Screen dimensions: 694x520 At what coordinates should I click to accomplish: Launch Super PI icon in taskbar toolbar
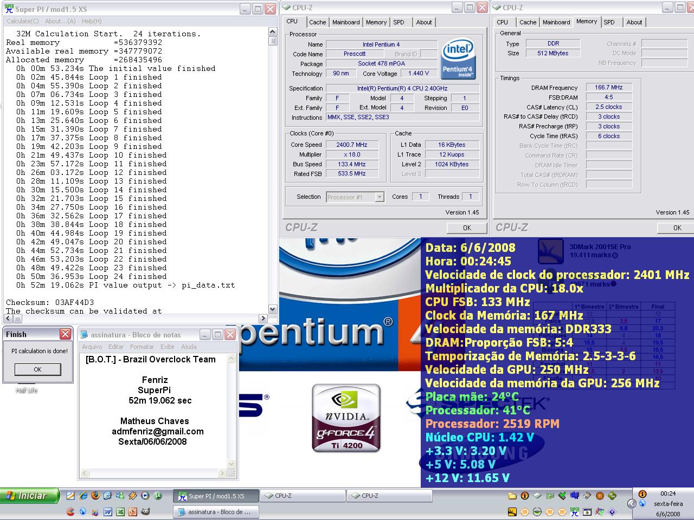pyautogui.click(x=575, y=512)
